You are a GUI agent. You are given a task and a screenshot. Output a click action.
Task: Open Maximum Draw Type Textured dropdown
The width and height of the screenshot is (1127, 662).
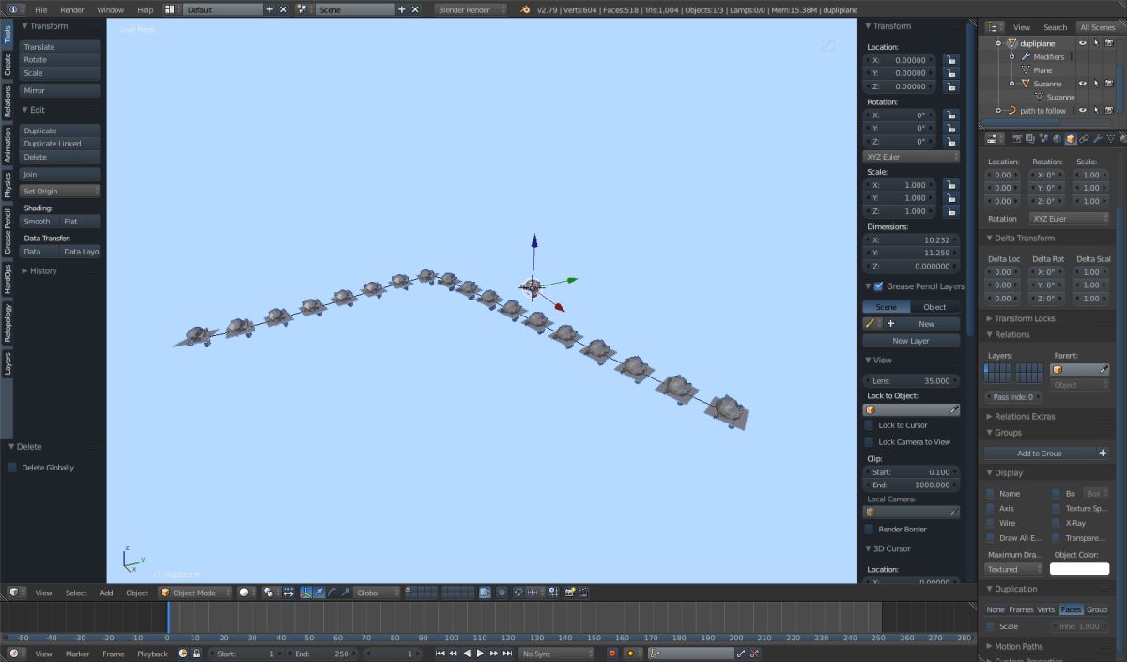[1014, 569]
